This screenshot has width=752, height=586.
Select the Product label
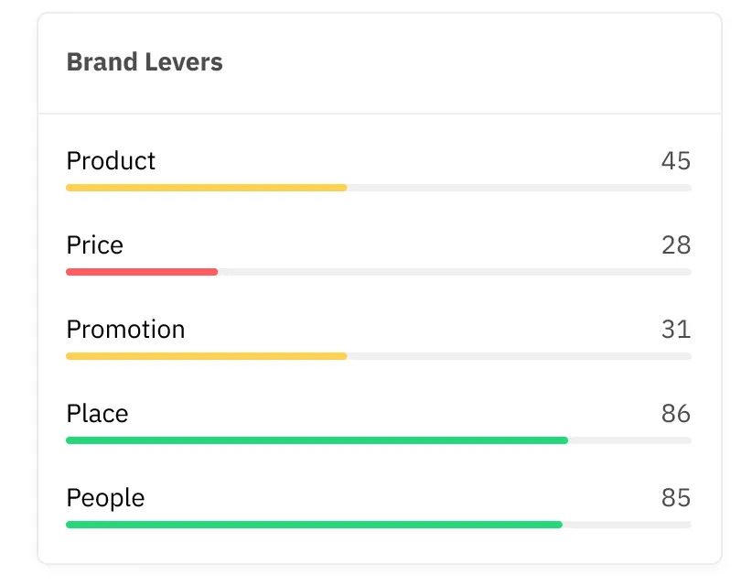tap(111, 161)
